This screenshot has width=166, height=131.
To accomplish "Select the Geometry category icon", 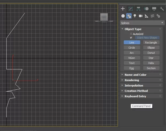I will (x=123, y=16).
